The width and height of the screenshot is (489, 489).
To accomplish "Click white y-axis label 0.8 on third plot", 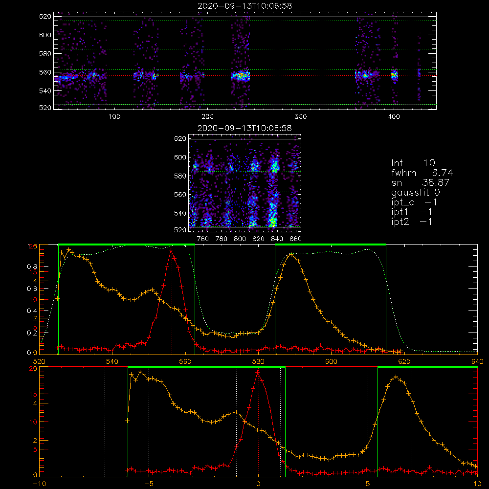I will tap(32, 267).
